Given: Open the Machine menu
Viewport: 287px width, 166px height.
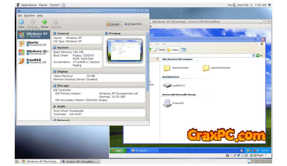Looking at the screenshot, I should click(x=29, y=15).
